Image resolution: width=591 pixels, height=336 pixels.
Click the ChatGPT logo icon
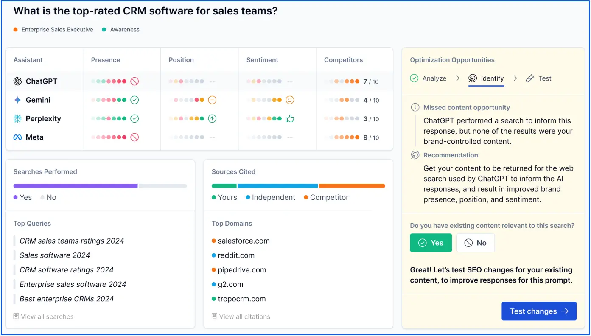(17, 81)
